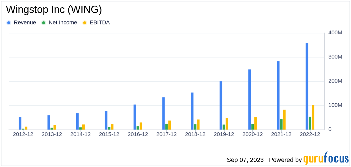The width and height of the screenshot is (351, 167).
Task: Toggle the Net Income legend item
Action: pos(59,23)
